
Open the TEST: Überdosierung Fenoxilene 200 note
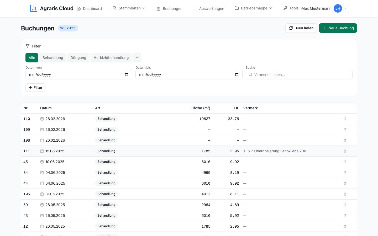pos(275,151)
